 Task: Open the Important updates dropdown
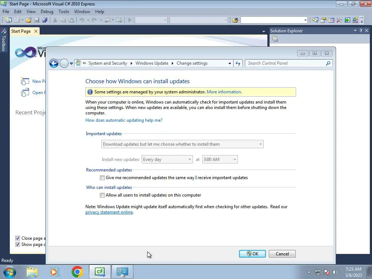click(182, 144)
